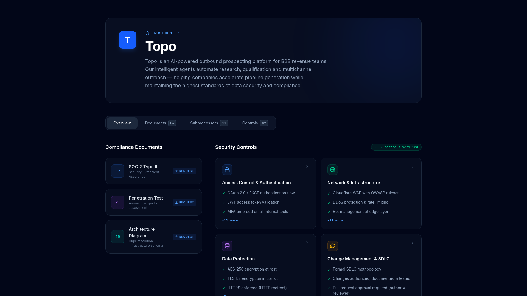The width and height of the screenshot is (527, 296).
Task: Click the Network & Infrastructure heading
Action: click(x=354, y=183)
